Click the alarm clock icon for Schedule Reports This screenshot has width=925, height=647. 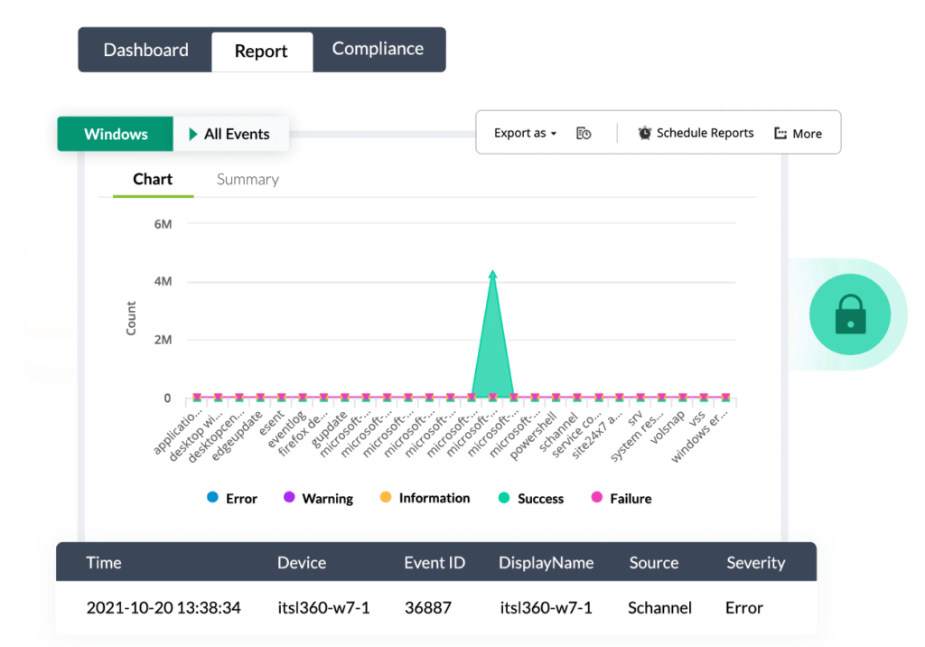pyautogui.click(x=644, y=133)
